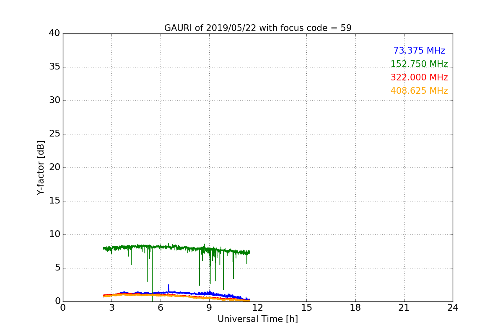This screenshot has width=503, height=335.
Task: Click the y-axis tick label 25
Action: 54,134
